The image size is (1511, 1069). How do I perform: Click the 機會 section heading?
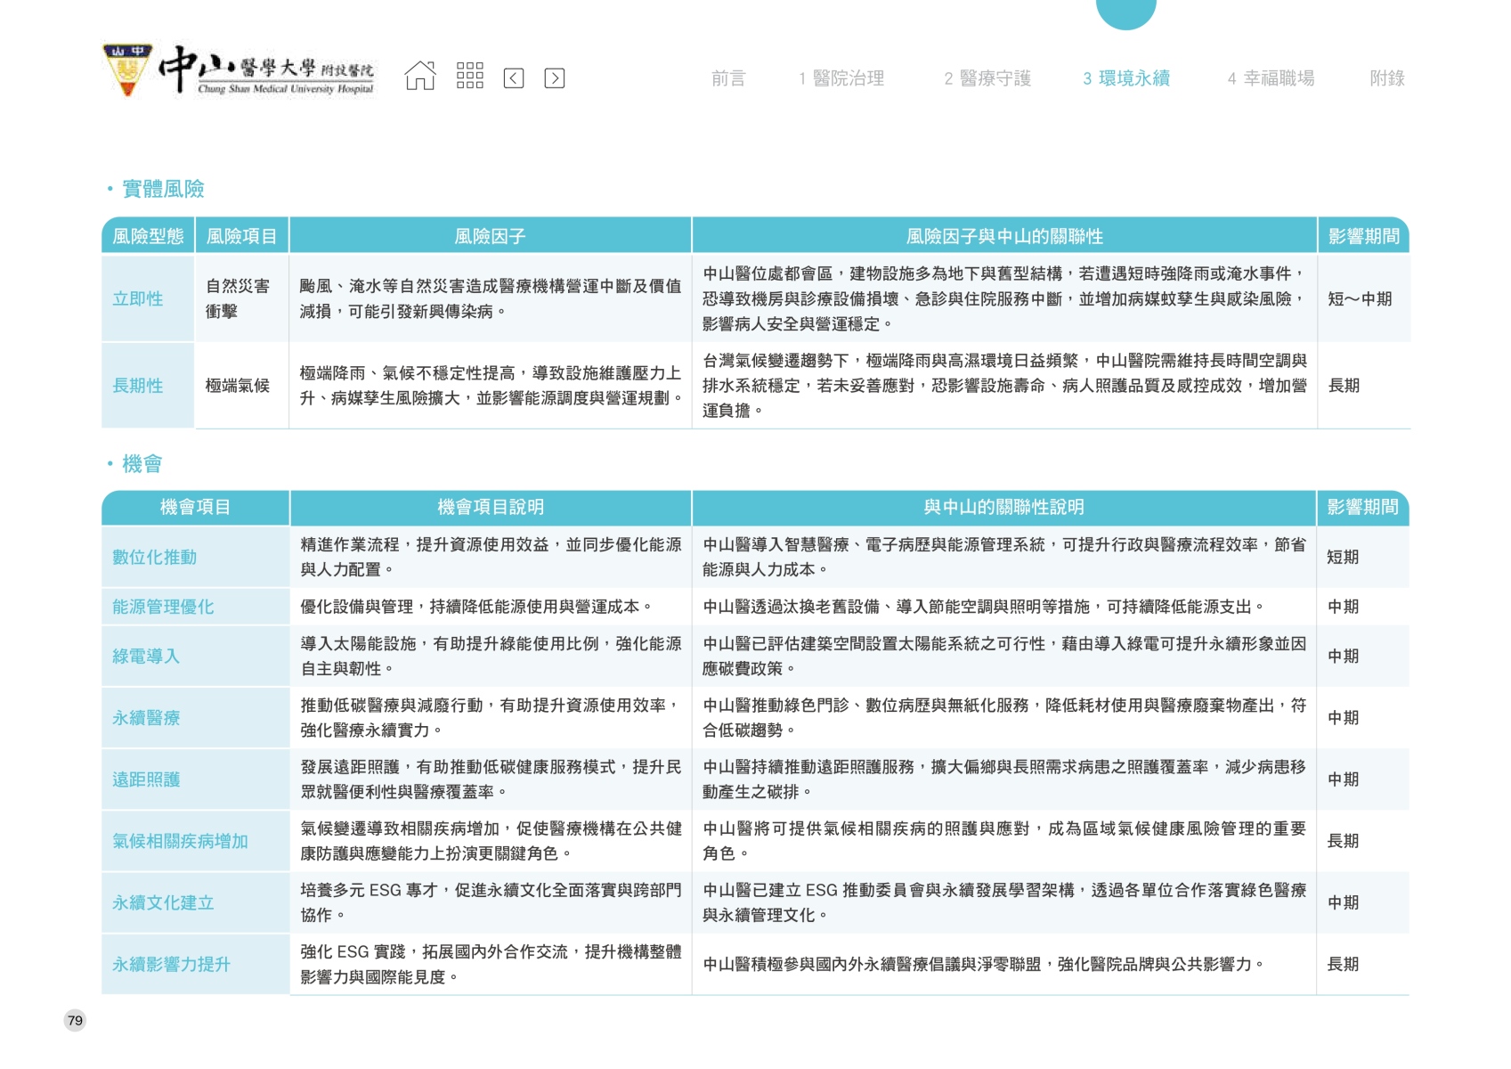pos(142,464)
